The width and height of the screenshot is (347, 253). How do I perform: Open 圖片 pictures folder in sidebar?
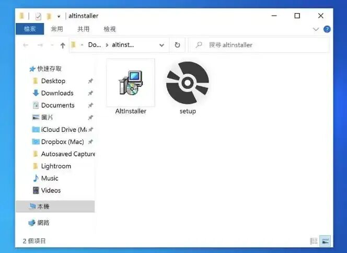[x=47, y=118]
